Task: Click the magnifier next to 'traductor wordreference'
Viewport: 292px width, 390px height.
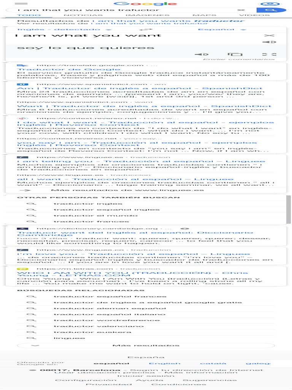Action: point(31,320)
